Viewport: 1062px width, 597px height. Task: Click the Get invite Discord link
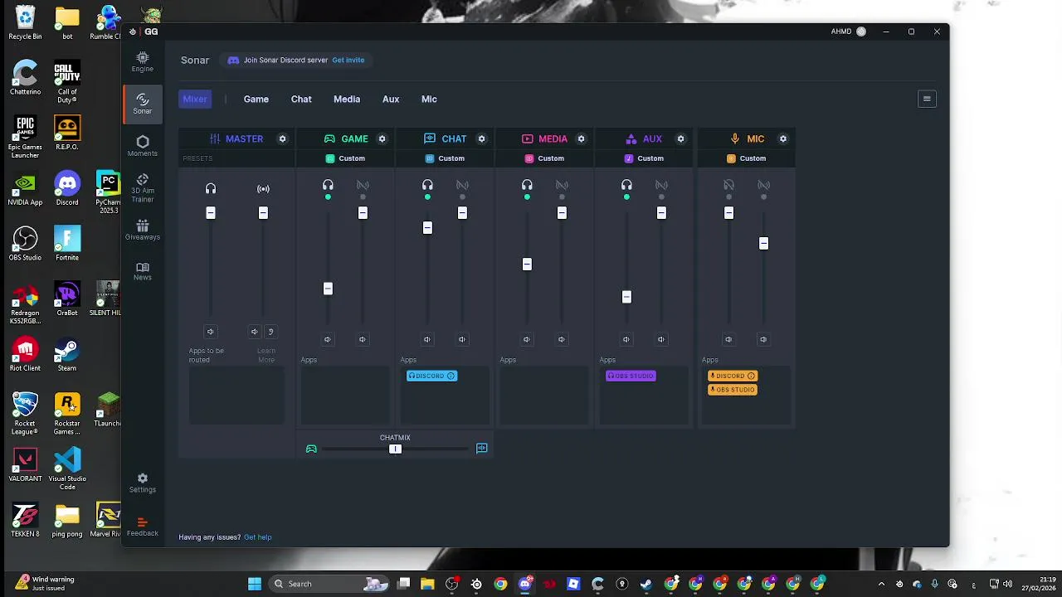click(x=348, y=61)
